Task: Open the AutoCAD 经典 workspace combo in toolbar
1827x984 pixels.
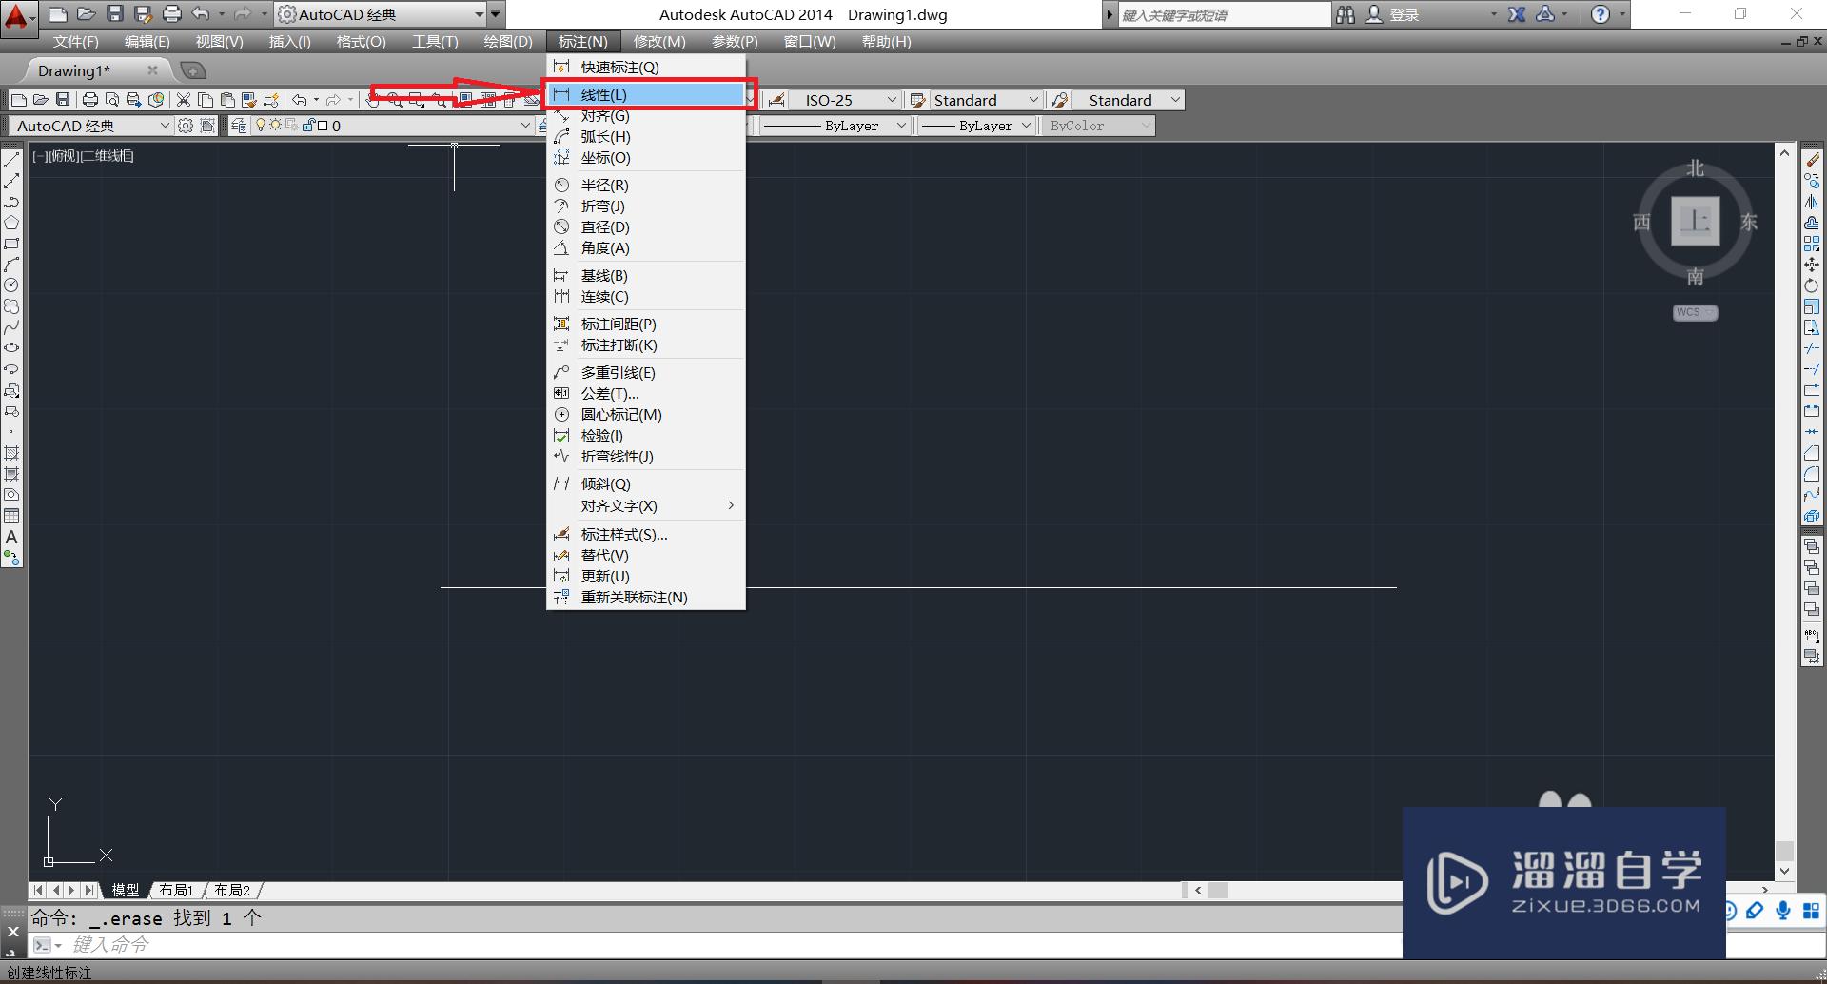Action: coord(90,126)
